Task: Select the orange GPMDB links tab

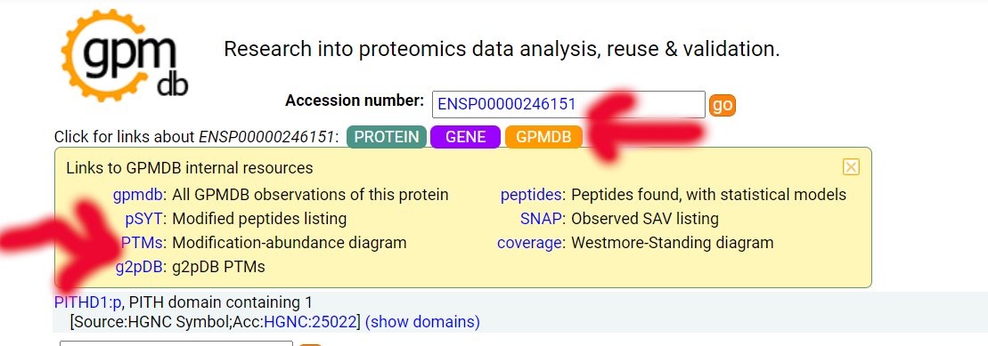Action: tap(543, 137)
